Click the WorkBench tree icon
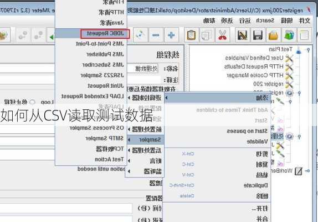Viewport: 318px width, 222px height. pos(298,171)
